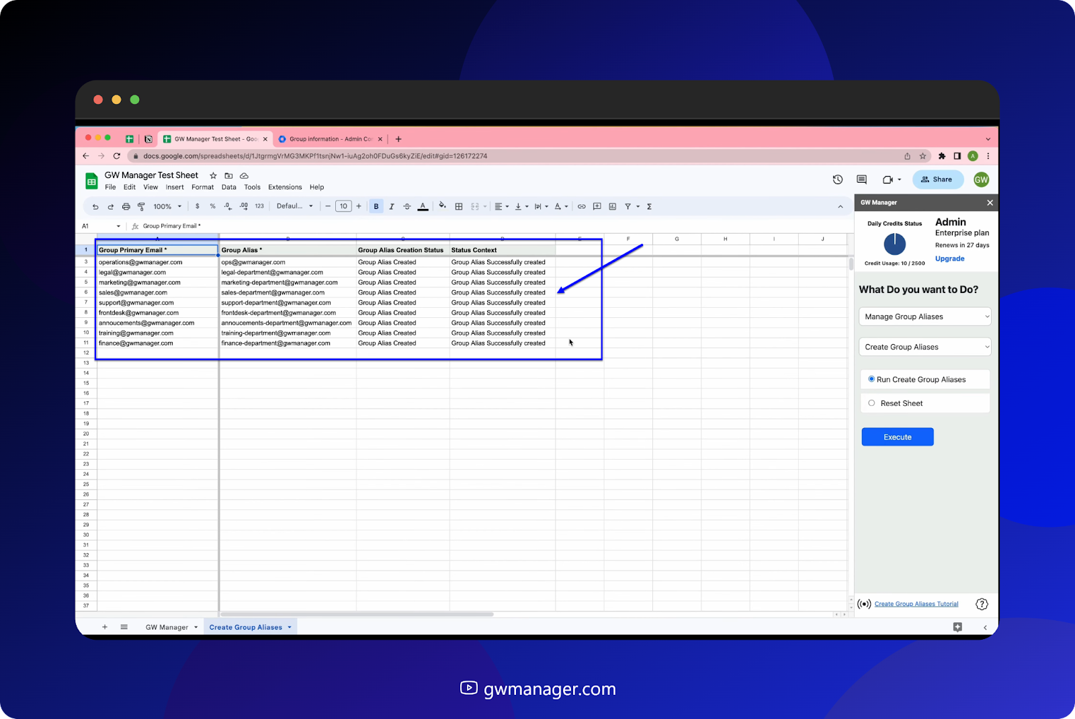Switch to Group information browser tab
The height and width of the screenshot is (719, 1075).
click(330, 139)
